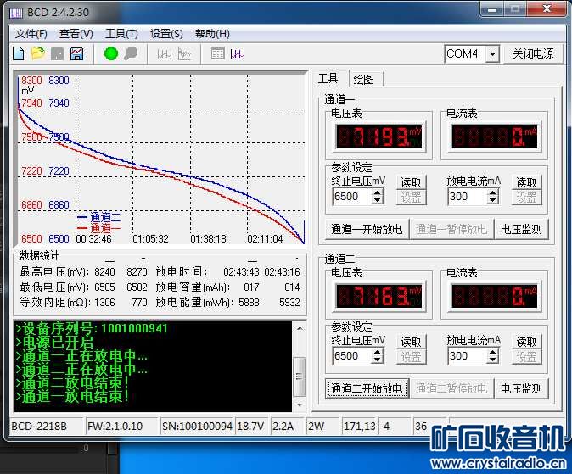Click 设置 next to channel one cutoff voltage
The height and width of the screenshot is (474, 572).
(x=411, y=198)
